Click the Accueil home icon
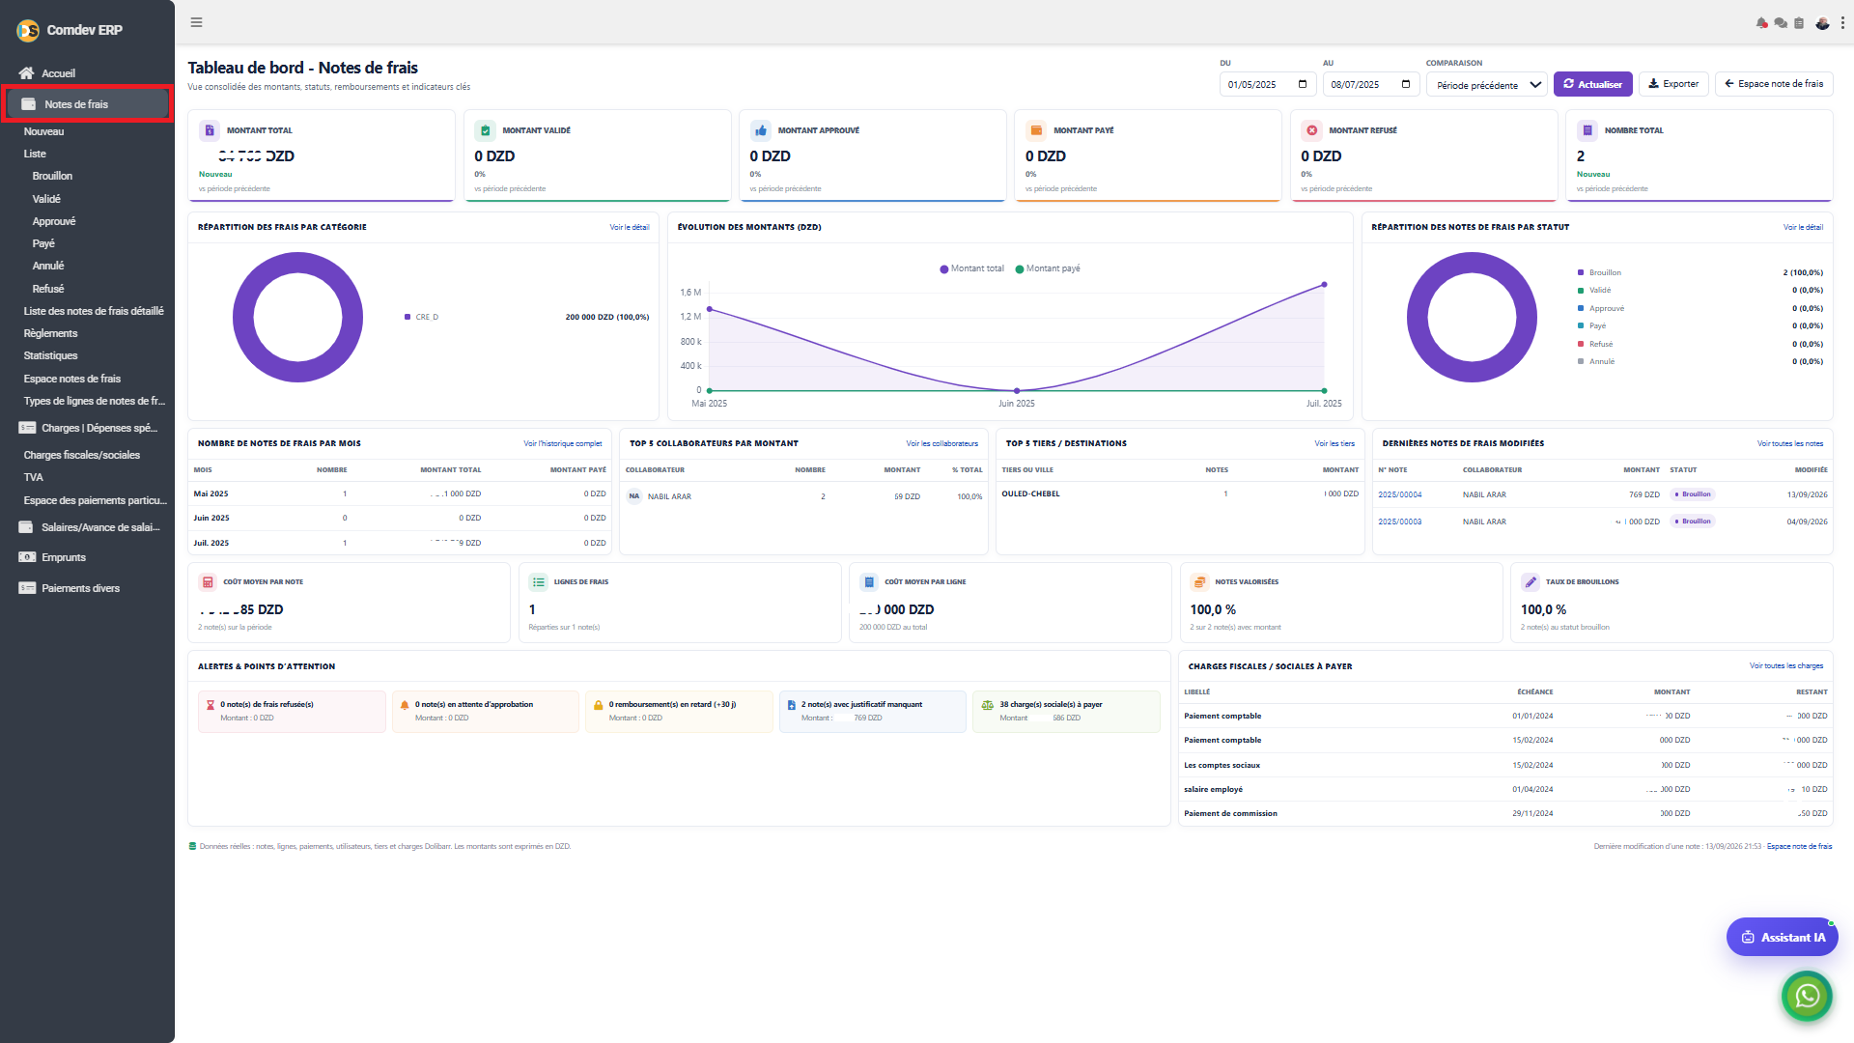The image size is (1854, 1043). [26, 73]
